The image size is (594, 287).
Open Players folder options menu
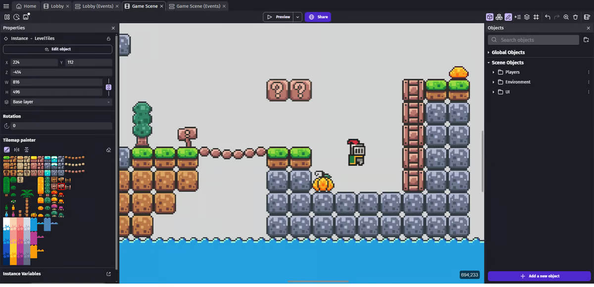[589, 72]
